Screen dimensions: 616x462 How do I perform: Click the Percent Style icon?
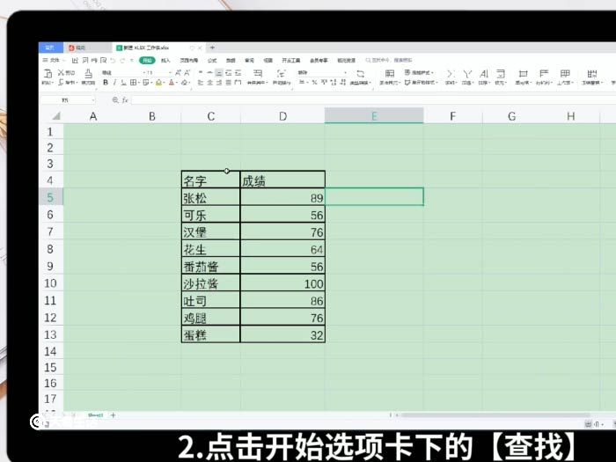(x=314, y=83)
